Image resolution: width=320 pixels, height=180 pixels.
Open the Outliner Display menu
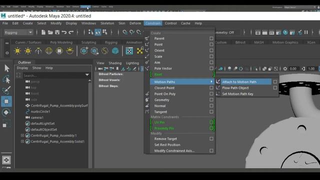point(22,68)
